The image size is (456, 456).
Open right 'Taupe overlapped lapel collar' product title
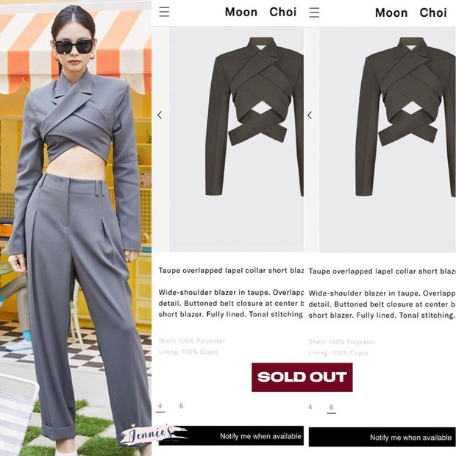[382, 271]
